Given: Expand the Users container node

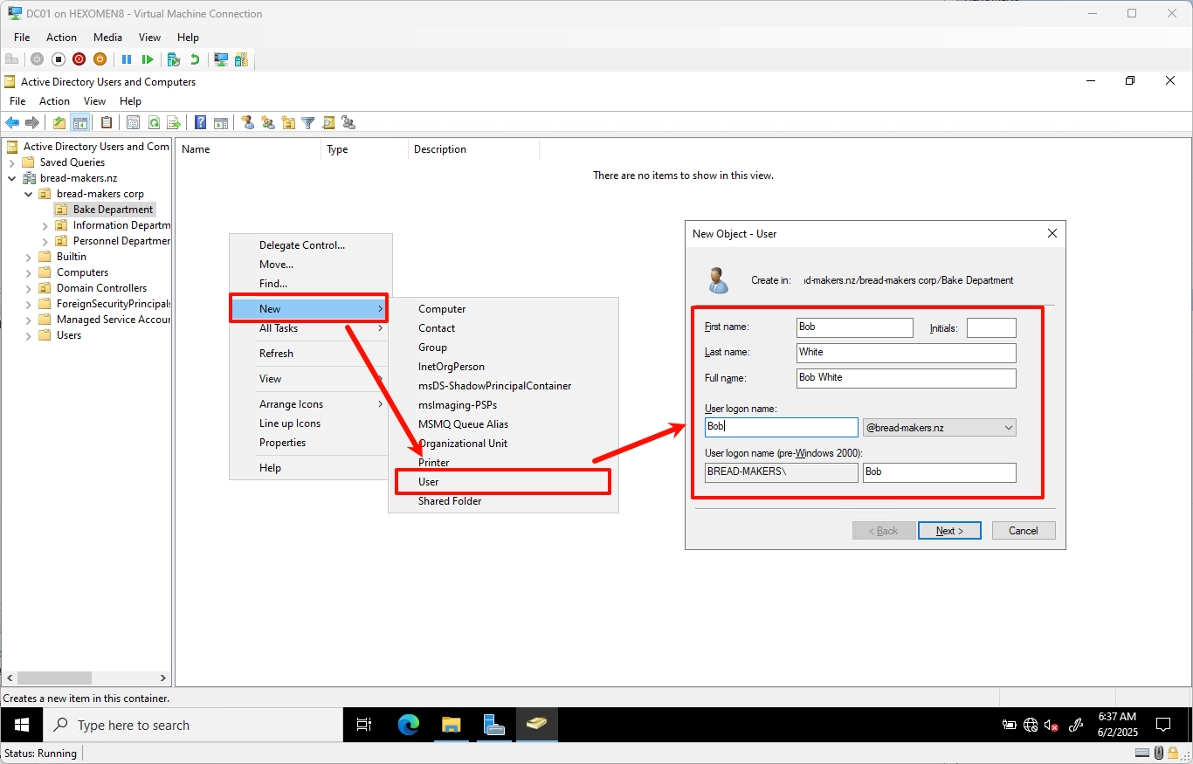Looking at the screenshot, I should pyautogui.click(x=28, y=335).
